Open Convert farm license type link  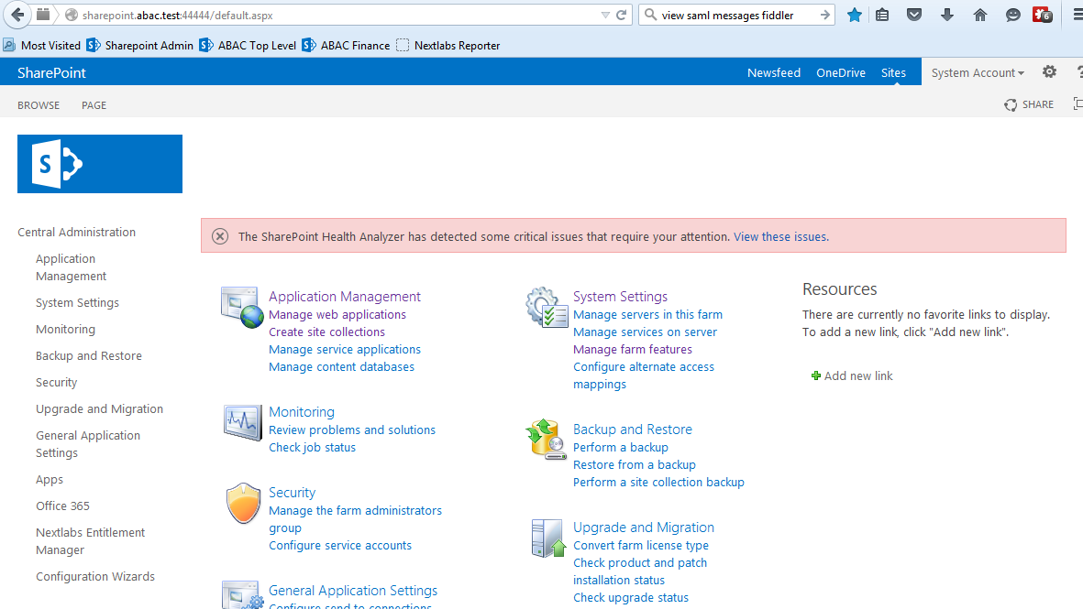click(x=641, y=546)
